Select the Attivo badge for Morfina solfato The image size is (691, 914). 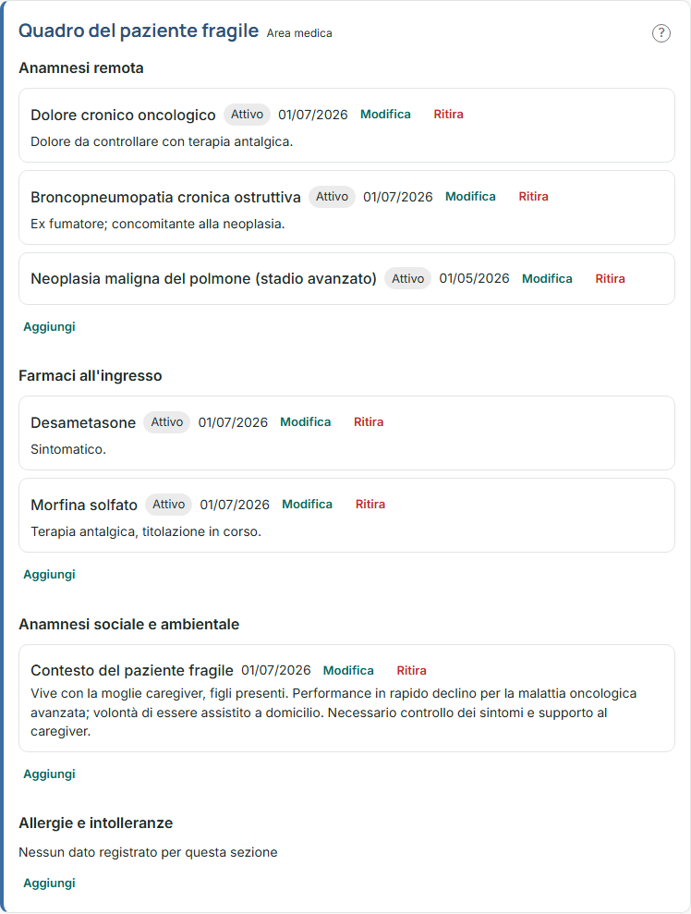pyautogui.click(x=168, y=505)
